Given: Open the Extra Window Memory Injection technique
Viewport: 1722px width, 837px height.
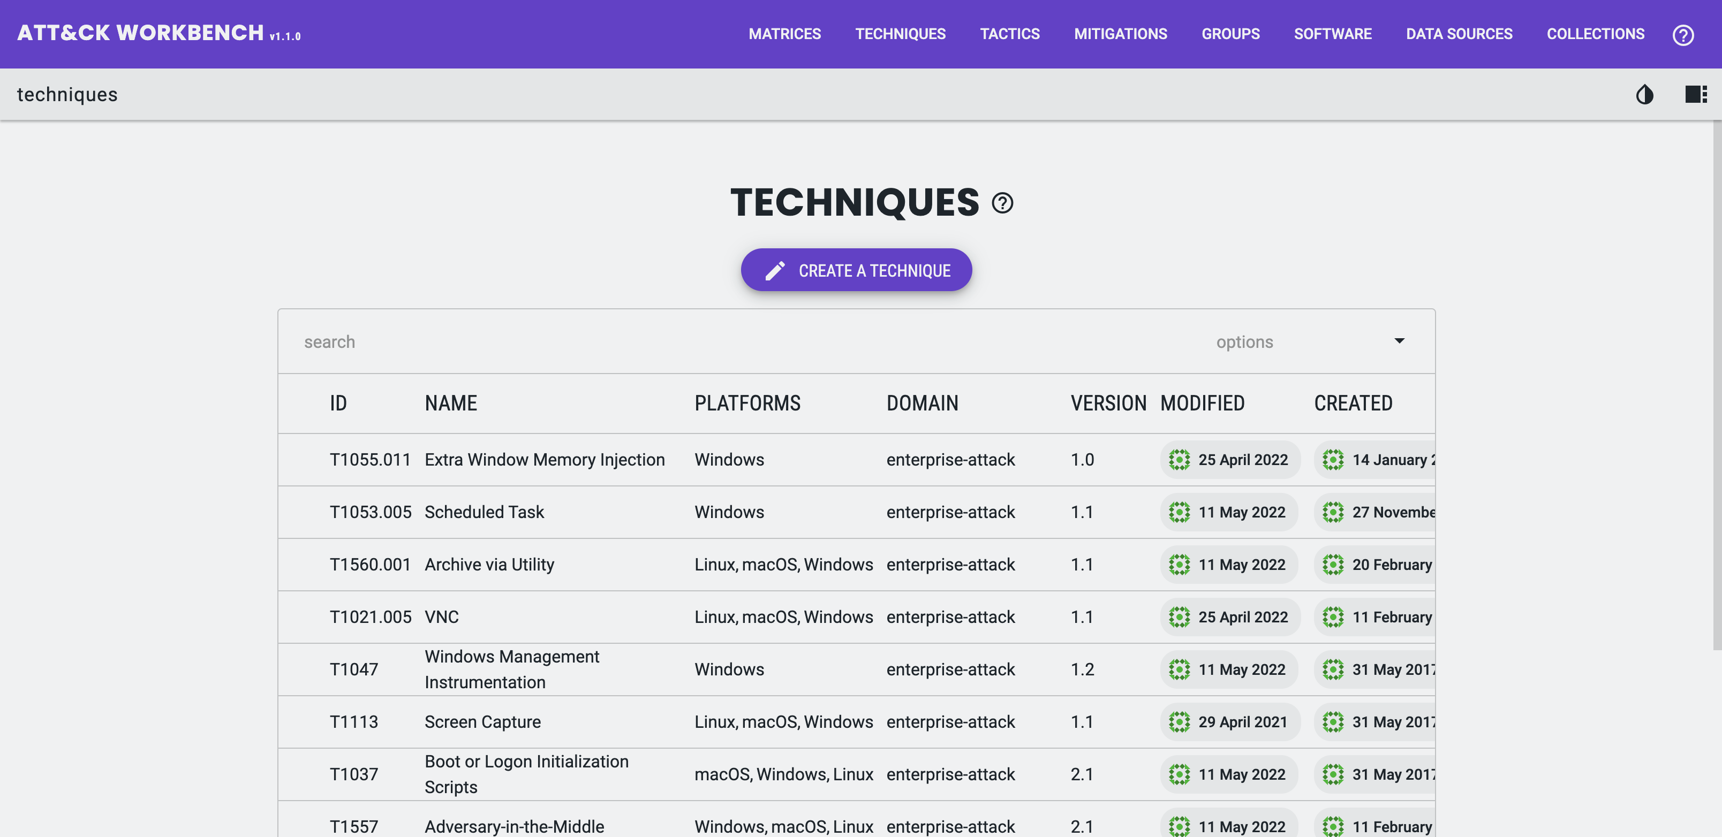Looking at the screenshot, I should pyautogui.click(x=544, y=460).
